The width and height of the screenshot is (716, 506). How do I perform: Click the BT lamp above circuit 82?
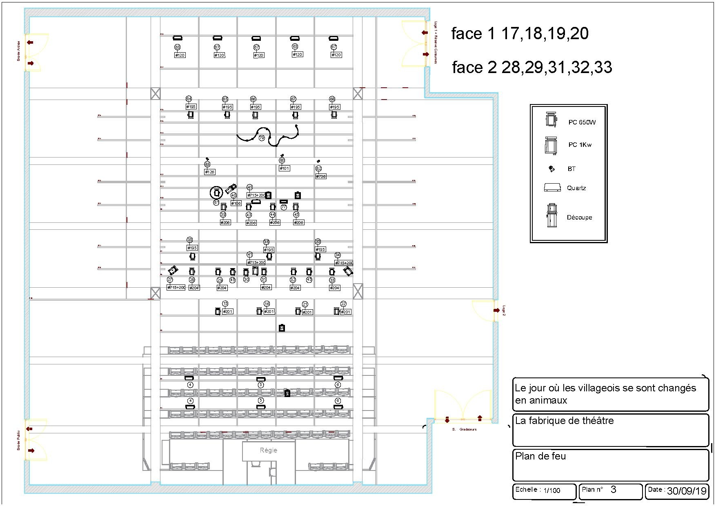point(318,161)
